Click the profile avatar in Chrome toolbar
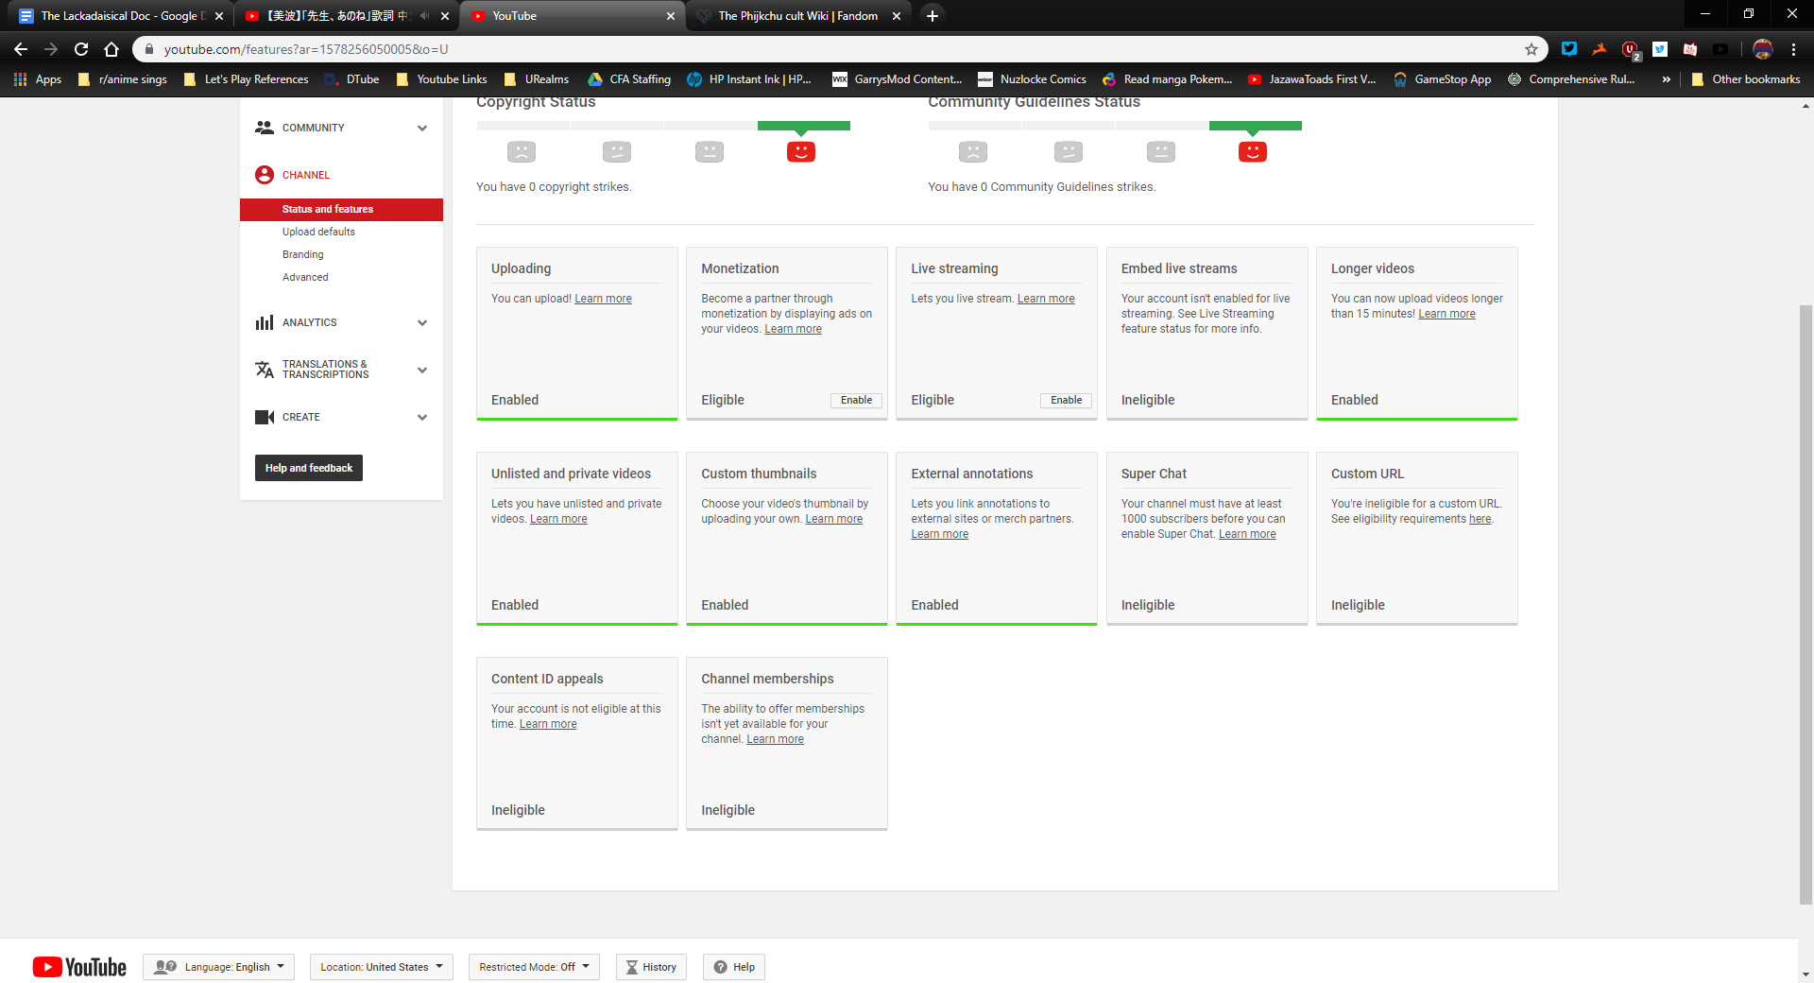Image resolution: width=1814 pixels, height=983 pixels. tap(1762, 49)
